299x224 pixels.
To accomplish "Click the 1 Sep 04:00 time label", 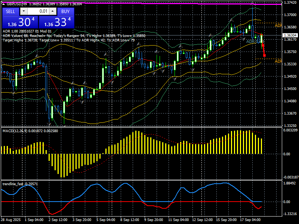I will 34,220.
